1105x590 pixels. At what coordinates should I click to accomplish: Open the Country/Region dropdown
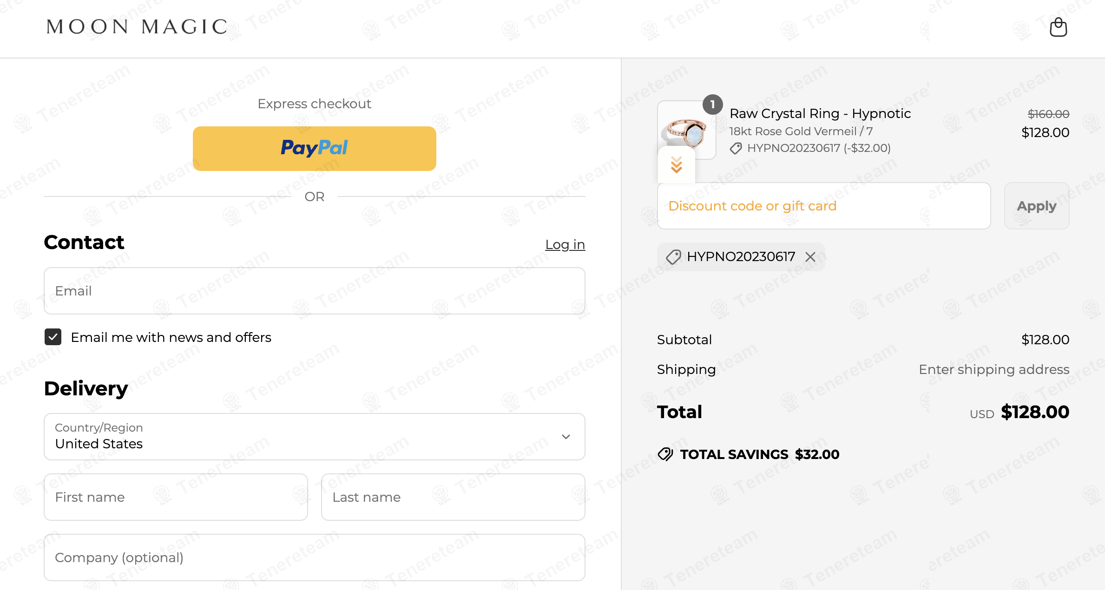click(314, 437)
